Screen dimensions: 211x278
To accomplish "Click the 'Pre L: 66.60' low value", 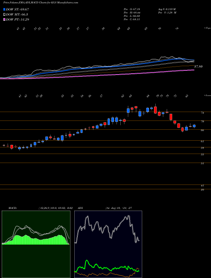I will [x=132, y=16].
